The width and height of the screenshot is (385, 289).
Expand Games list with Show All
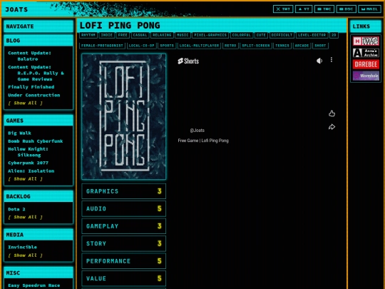click(x=25, y=179)
